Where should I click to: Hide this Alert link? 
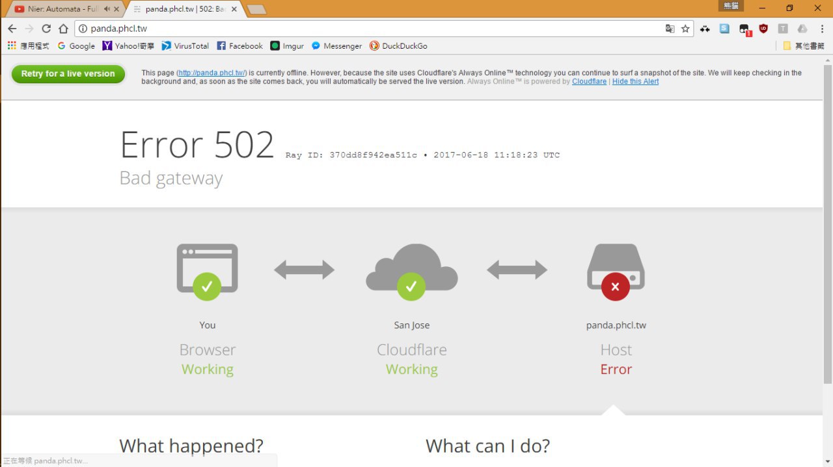point(635,82)
